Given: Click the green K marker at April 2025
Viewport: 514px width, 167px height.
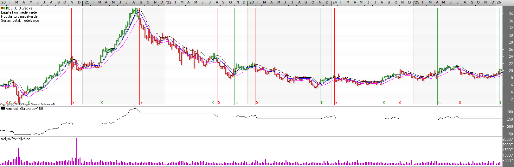Looking at the screenshot, I should [439, 103].
